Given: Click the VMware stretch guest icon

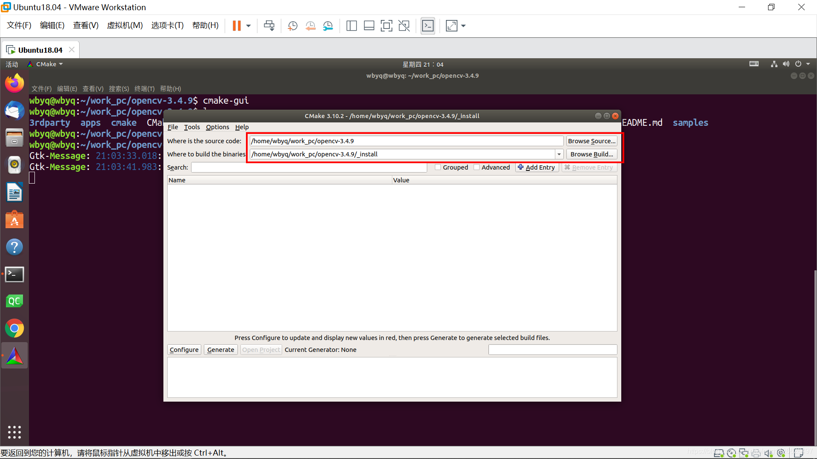Looking at the screenshot, I should tap(451, 26).
